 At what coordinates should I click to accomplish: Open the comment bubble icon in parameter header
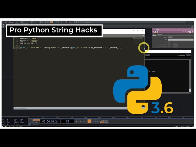(186, 32)
